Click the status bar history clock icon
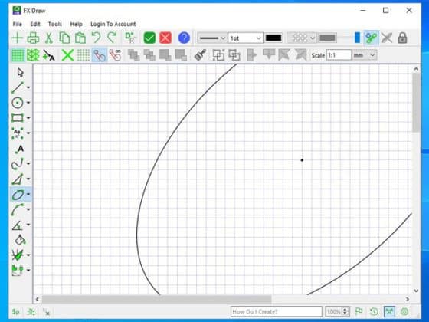429x322 pixels. pos(374,311)
